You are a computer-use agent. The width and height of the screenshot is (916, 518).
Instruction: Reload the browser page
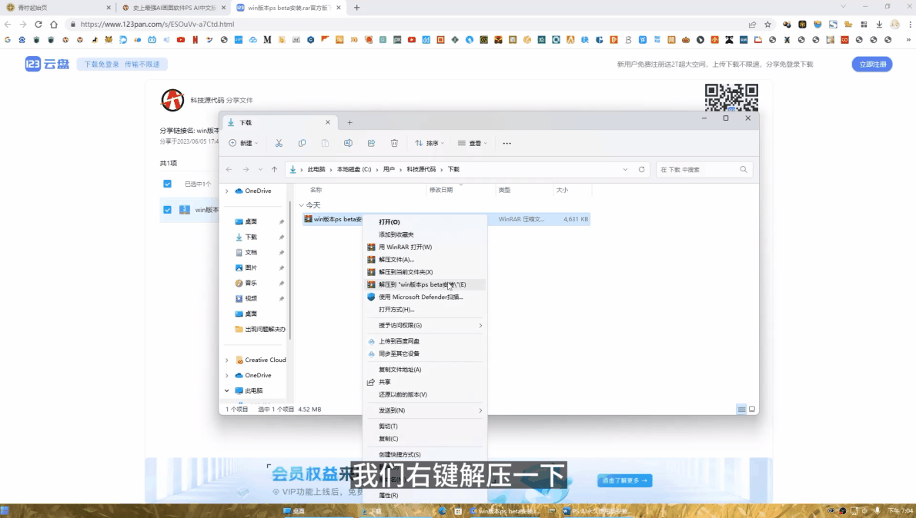coord(38,25)
